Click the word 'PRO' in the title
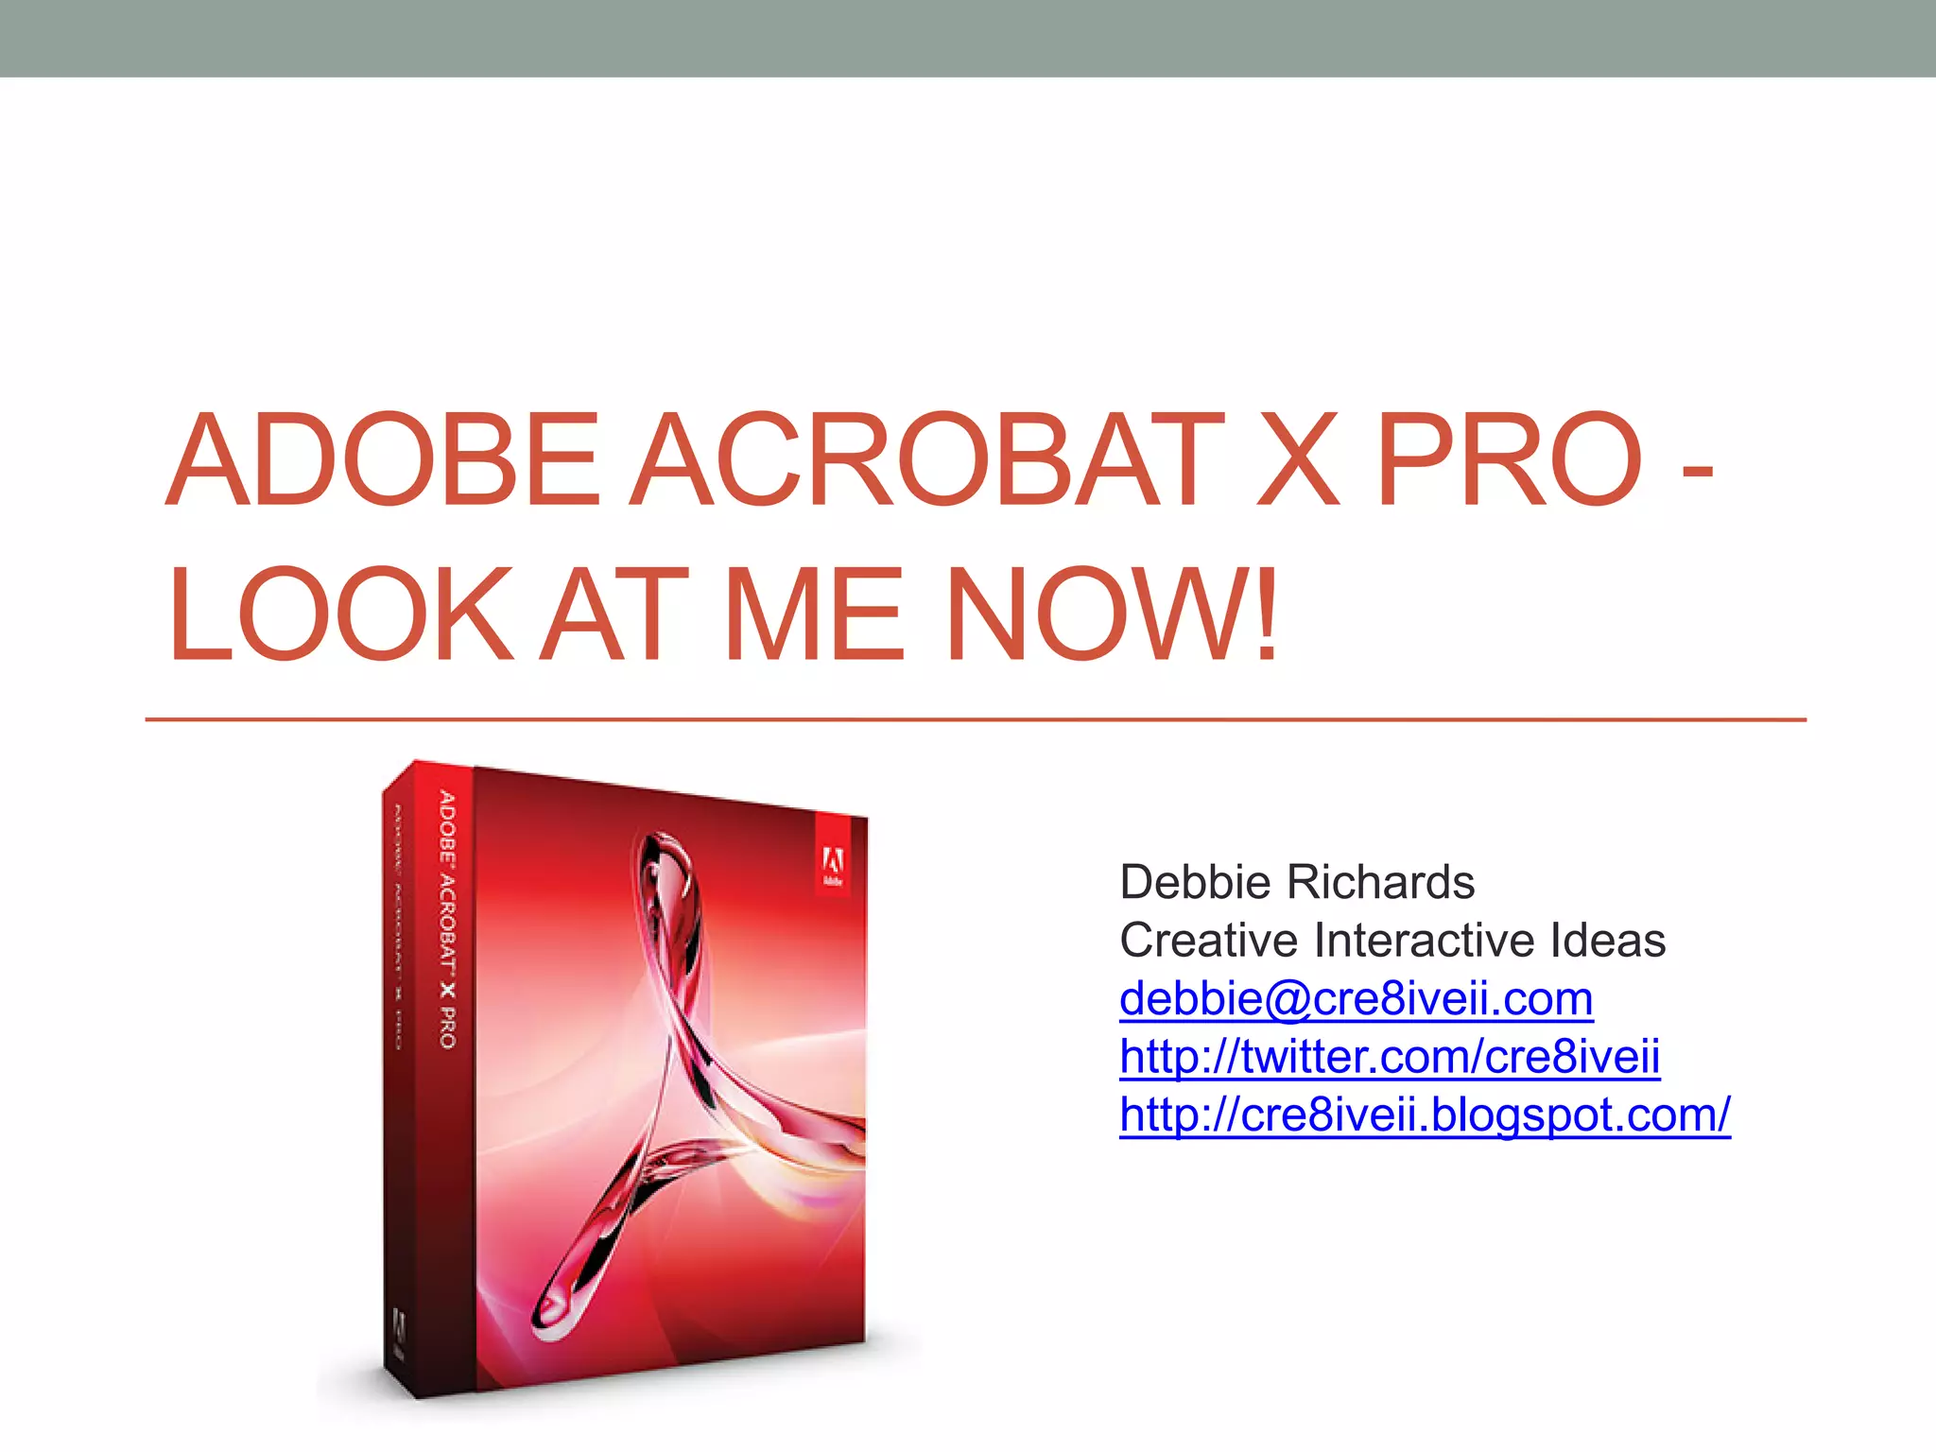 coord(1509,459)
